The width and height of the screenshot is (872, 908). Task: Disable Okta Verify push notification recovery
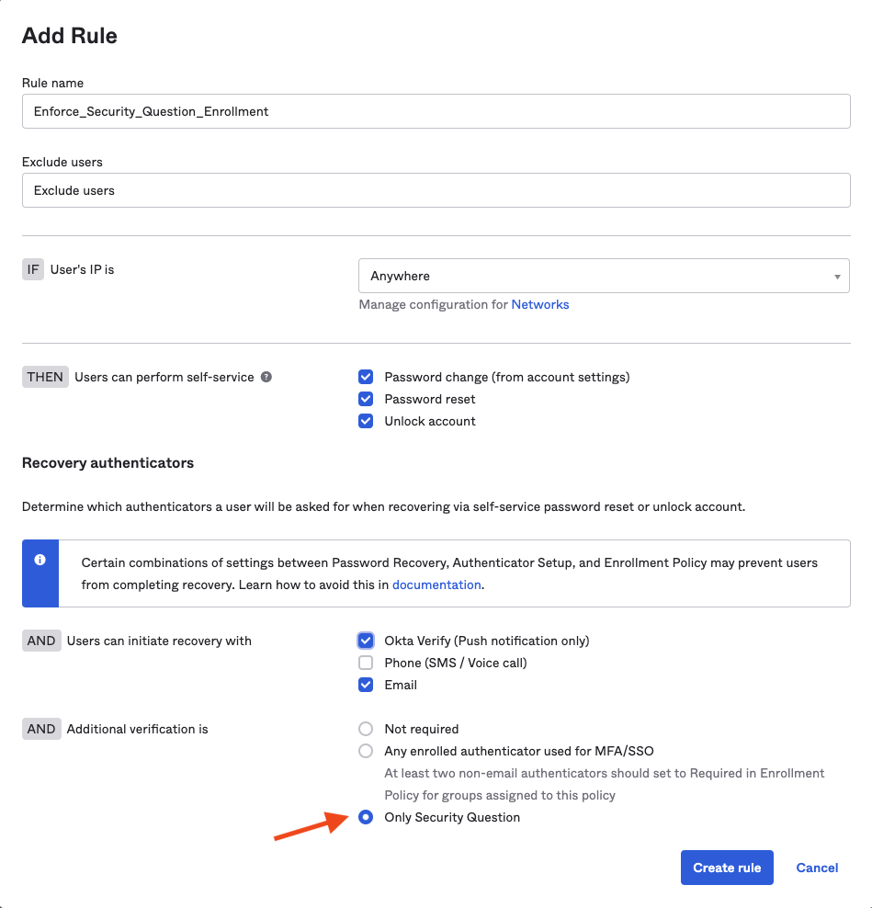[x=366, y=641]
